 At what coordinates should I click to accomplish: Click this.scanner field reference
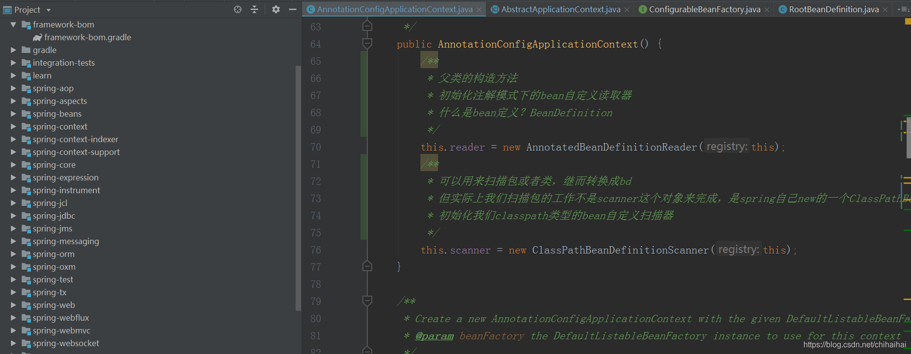(x=456, y=250)
